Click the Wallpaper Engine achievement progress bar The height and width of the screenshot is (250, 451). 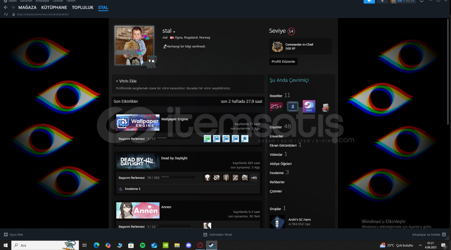tap(174, 139)
